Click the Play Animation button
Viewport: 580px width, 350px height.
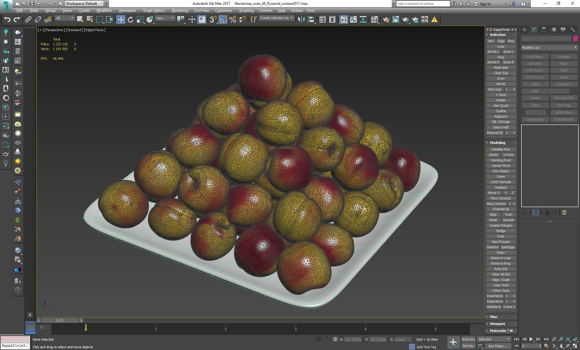coord(531,339)
